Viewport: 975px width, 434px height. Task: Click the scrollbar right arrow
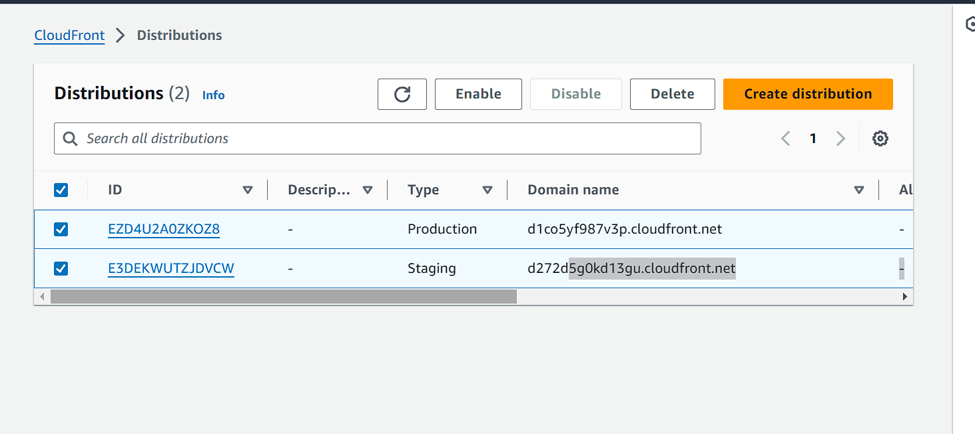pyautogui.click(x=905, y=296)
